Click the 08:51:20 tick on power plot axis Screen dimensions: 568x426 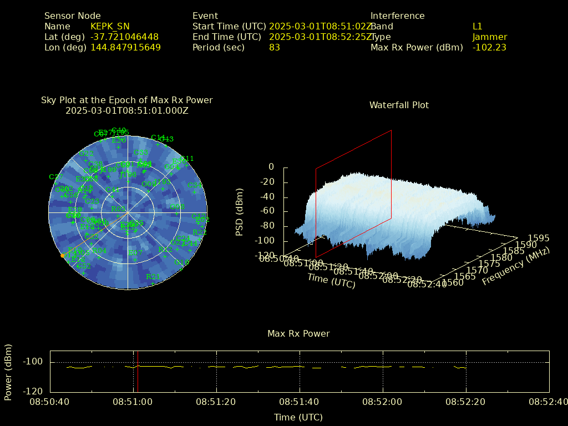point(217,401)
